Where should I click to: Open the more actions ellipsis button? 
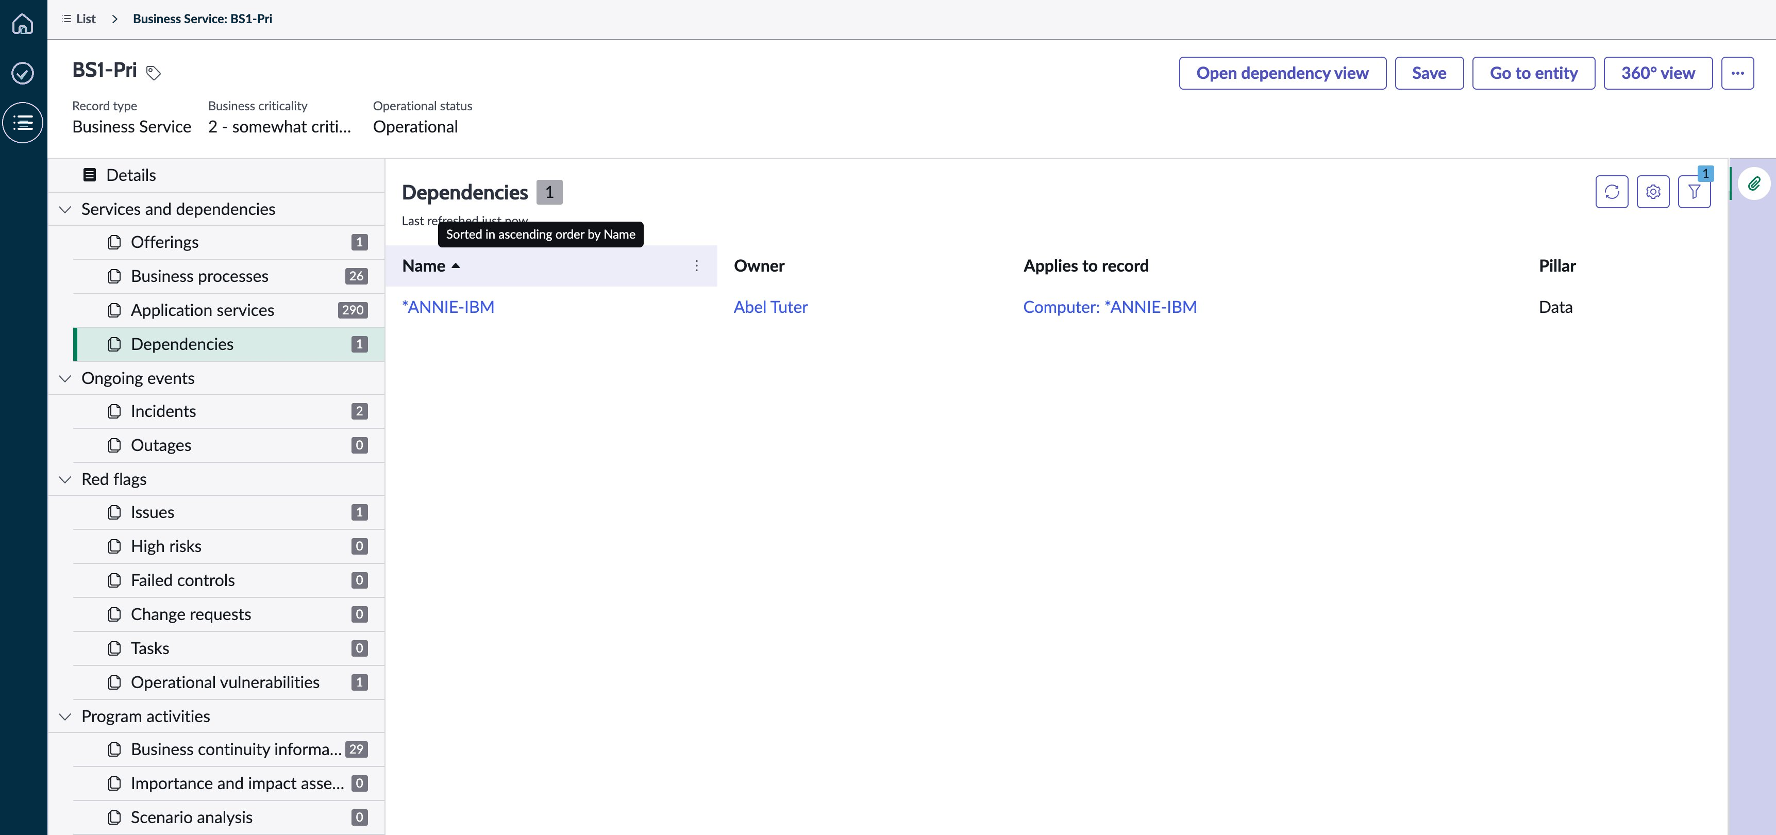pos(1737,73)
